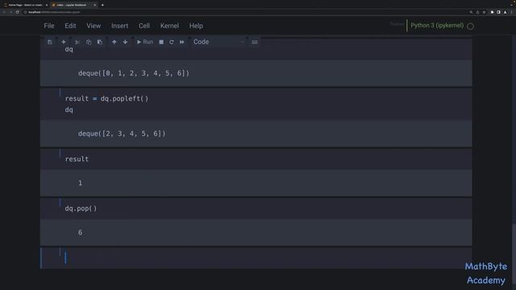The image size is (516, 290).
Task: Click output 'deque([0, 1, 2, 3, 4, 5, 6])'
Action: [134, 73]
